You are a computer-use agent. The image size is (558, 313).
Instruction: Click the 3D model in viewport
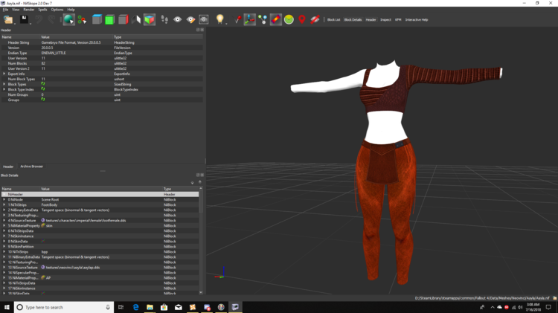click(386, 171)
